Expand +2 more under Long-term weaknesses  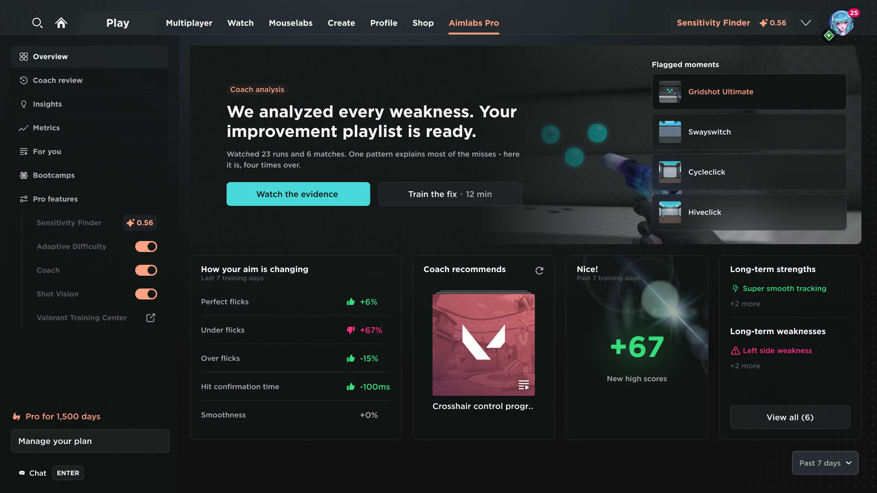click(745, 366)
